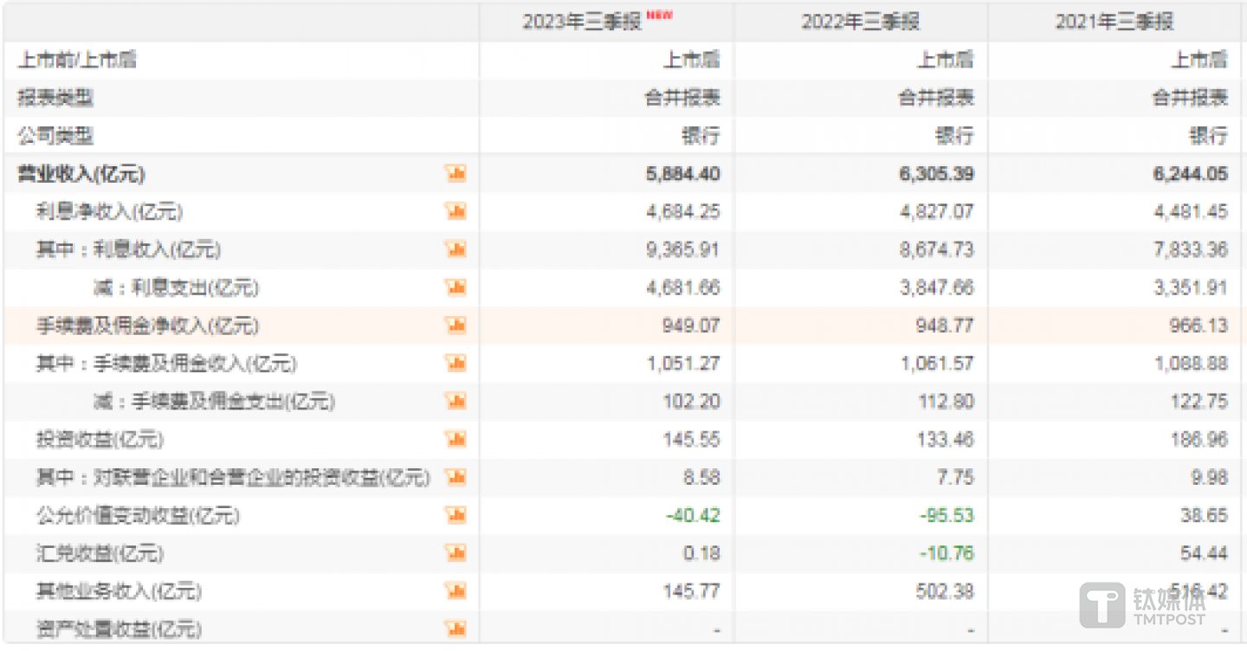
Task: Open chart icon beside 利息净收入
Action: (456, 212)
